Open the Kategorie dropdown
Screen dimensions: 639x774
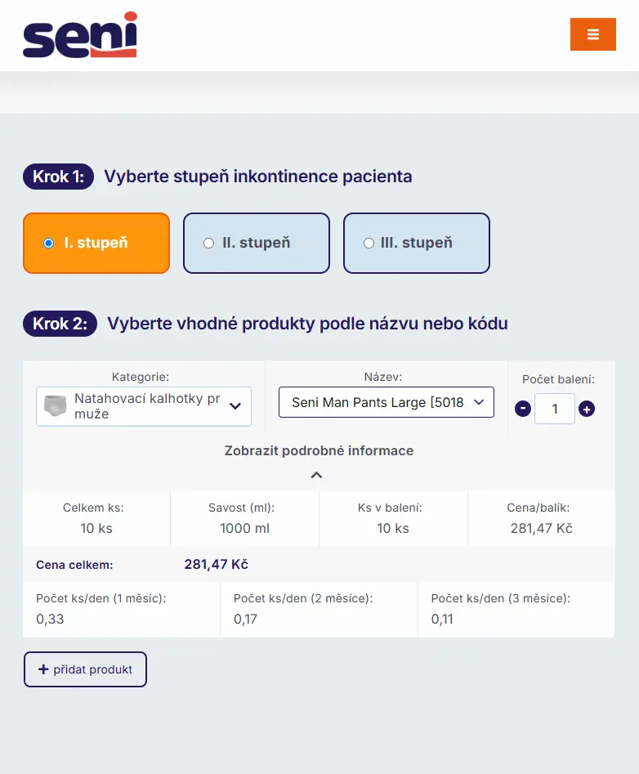pos(144,406)
